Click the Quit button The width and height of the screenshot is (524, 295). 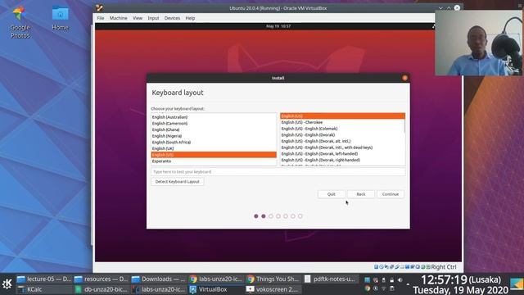331,194
